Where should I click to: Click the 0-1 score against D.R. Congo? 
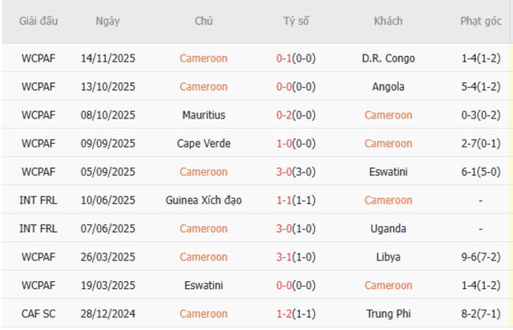(284, 58)
